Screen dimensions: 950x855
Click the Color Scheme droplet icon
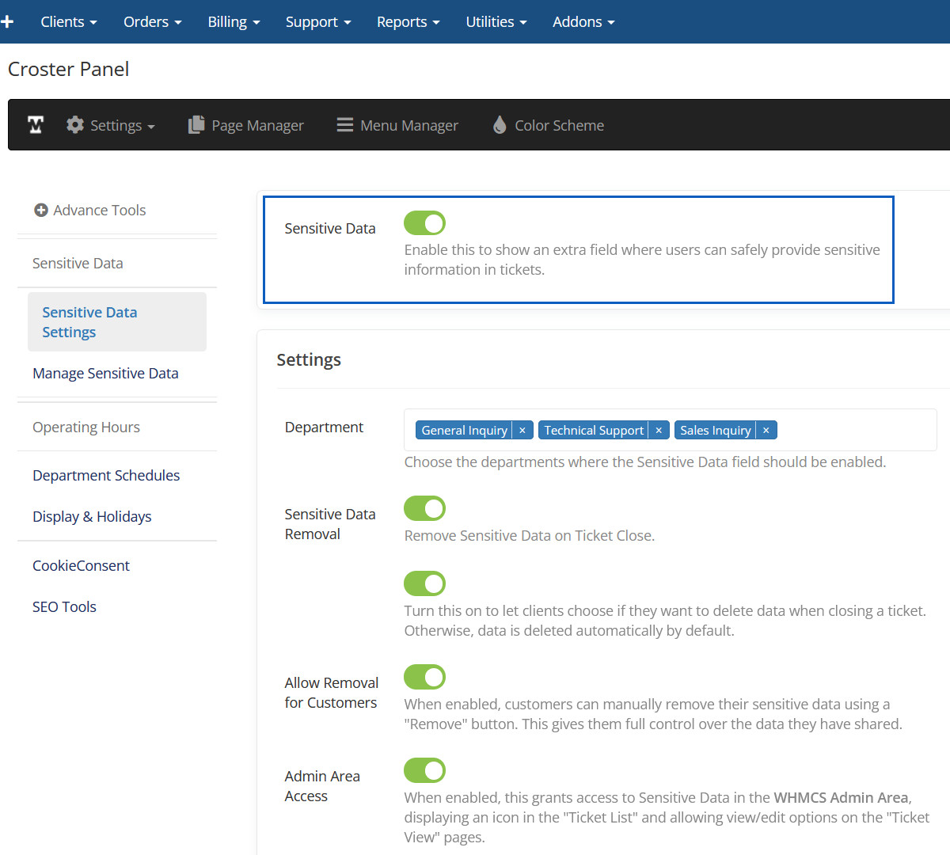[x=500, y=125]
